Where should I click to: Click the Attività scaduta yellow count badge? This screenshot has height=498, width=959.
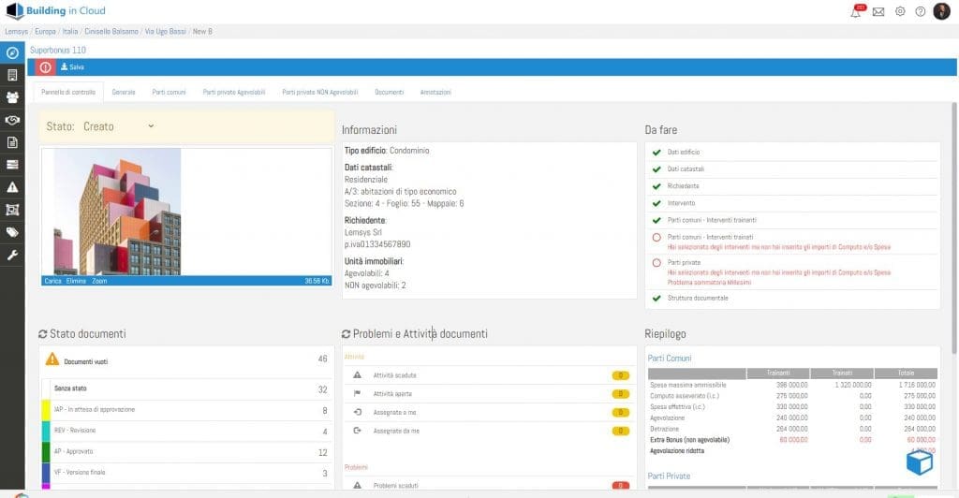point(620,375)
